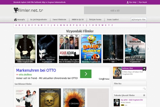Click the star badge on Haftanın Filmi
160x107 pixels.
coord(144,68)
